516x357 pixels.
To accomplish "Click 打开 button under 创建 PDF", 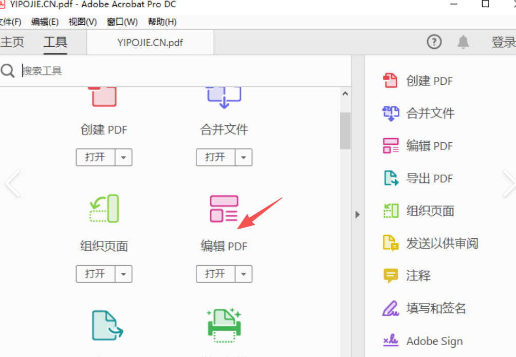I will coord(96,157).
